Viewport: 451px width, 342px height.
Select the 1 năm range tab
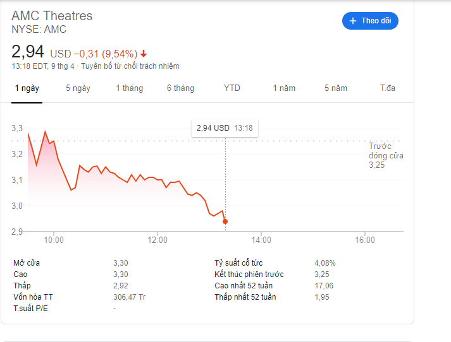(x=284, y=88)
